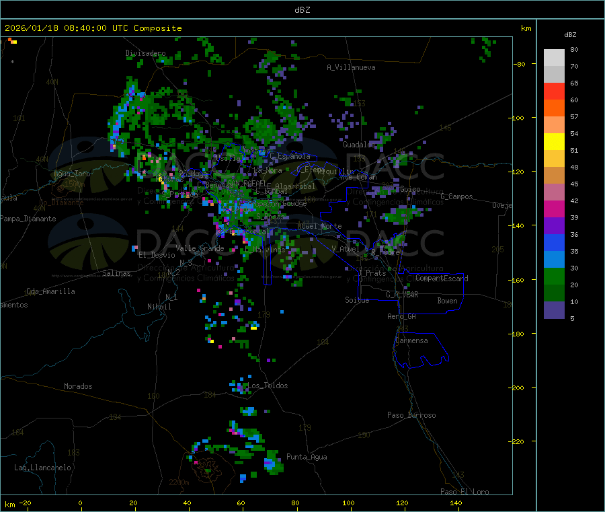Click the '-220' tick on the right axis
The height and width of the screenshot is (512, 605).
click(x=518, y=441)
